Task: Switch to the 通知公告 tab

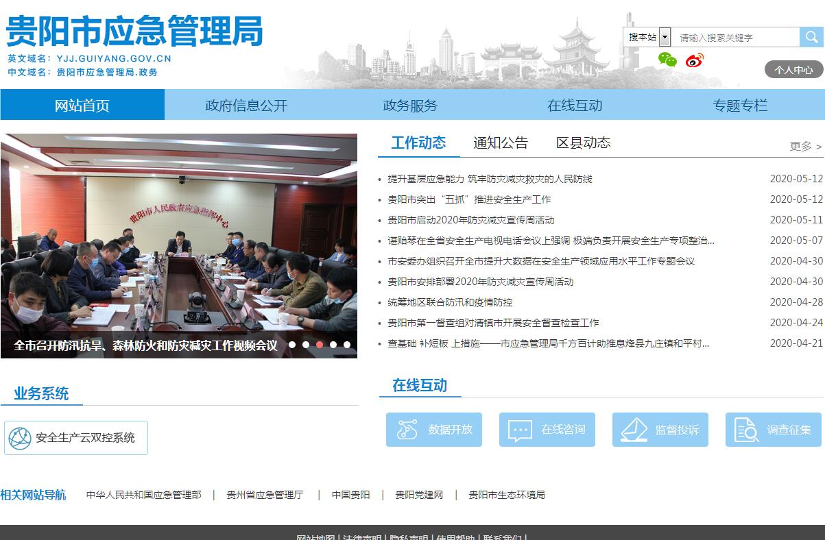Action: tap(501, 143)
